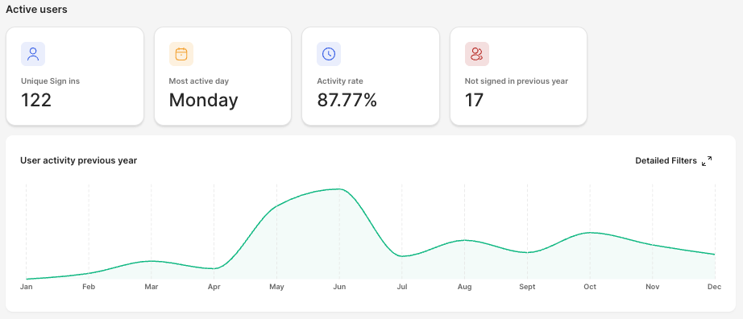Click the Activity rate label

click(x=340, y=81)
